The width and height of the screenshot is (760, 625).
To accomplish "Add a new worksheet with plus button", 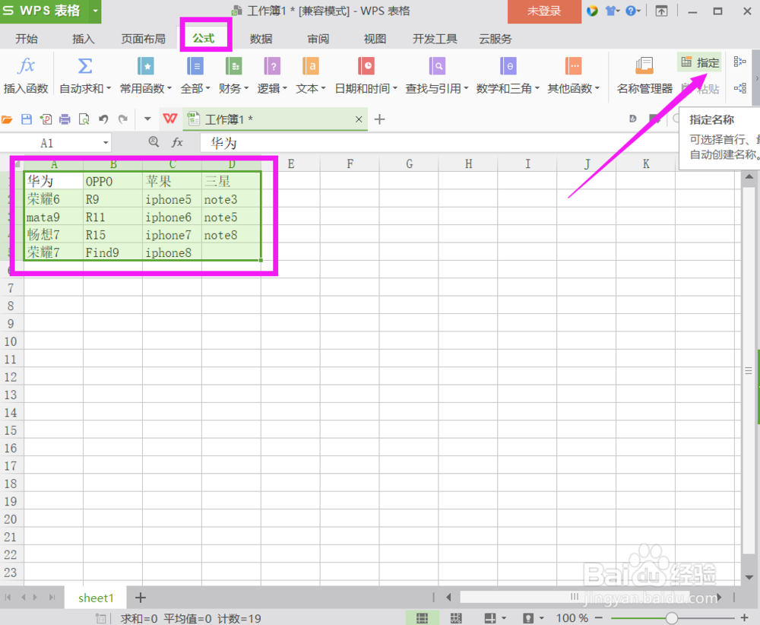I will (141, 598).
